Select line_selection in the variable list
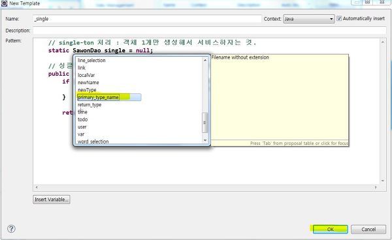The width and height of the screenshot is (392, 240). click(91, 61)
